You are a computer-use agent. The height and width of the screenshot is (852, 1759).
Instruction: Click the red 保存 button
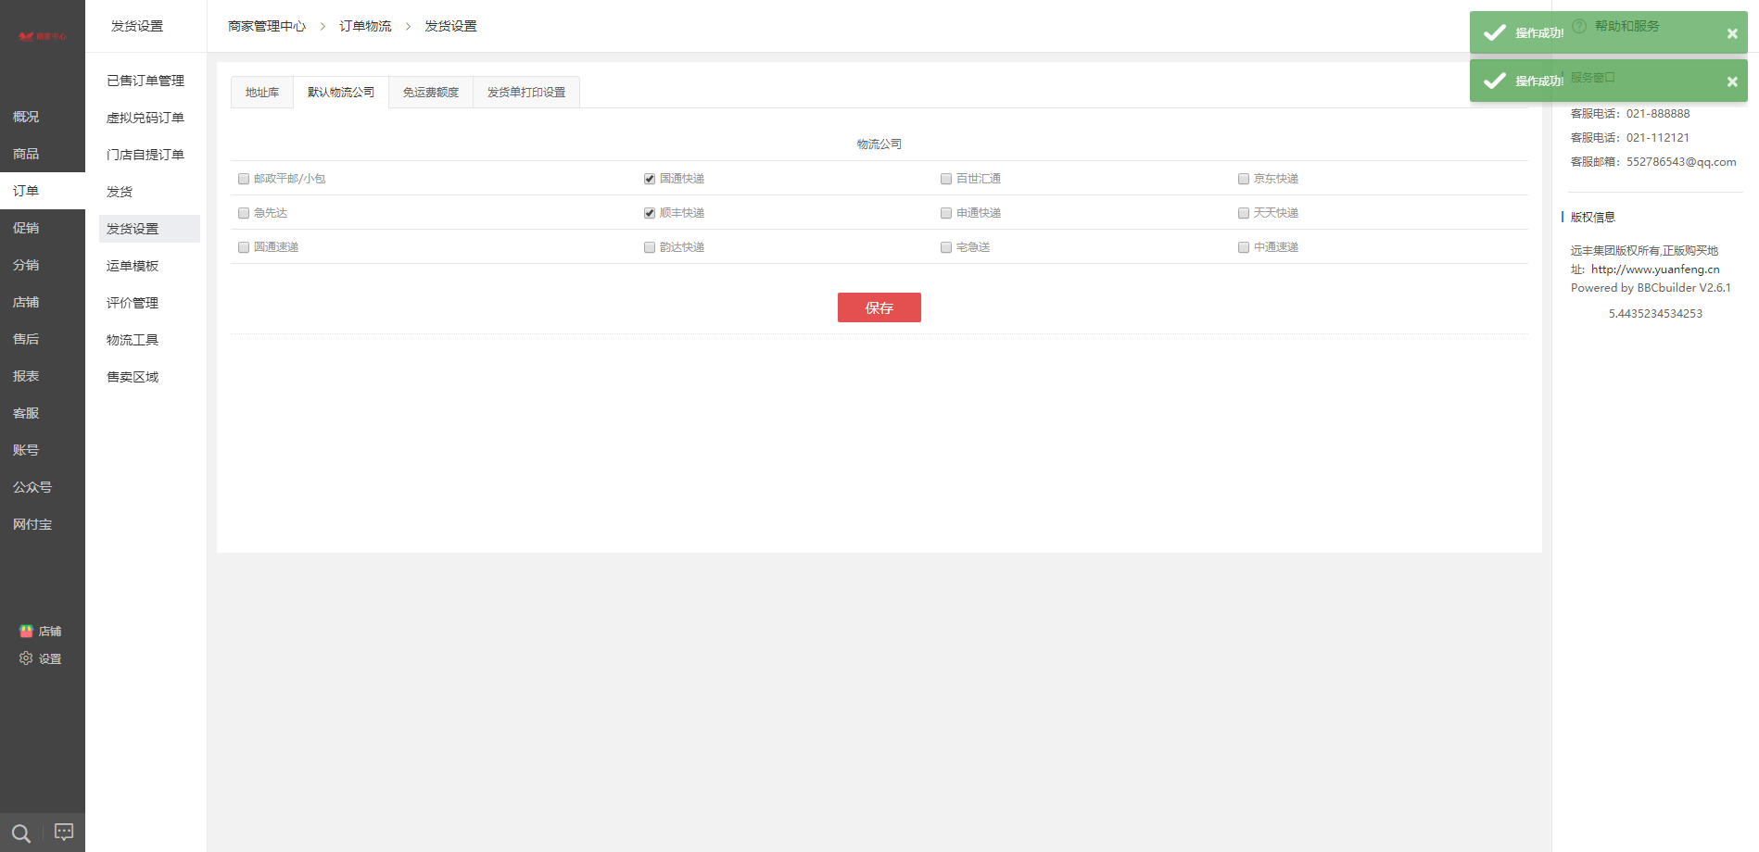click(879, 307)
